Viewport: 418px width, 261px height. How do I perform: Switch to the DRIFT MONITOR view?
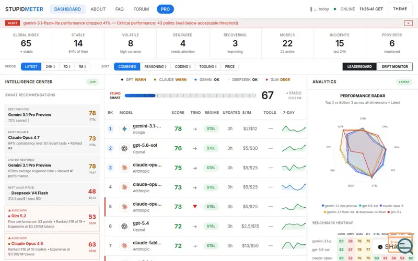coord(394,67)
